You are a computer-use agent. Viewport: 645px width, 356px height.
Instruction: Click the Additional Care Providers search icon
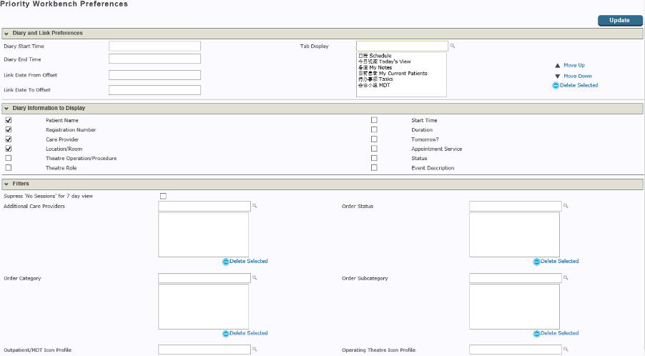tap(255, 206)
